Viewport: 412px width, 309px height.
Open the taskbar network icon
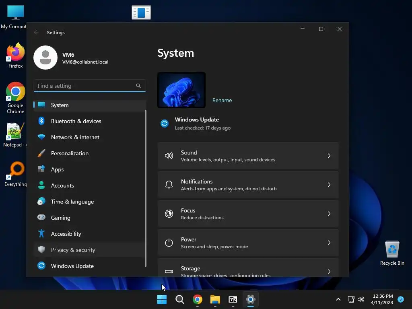(x=351, y=299)
